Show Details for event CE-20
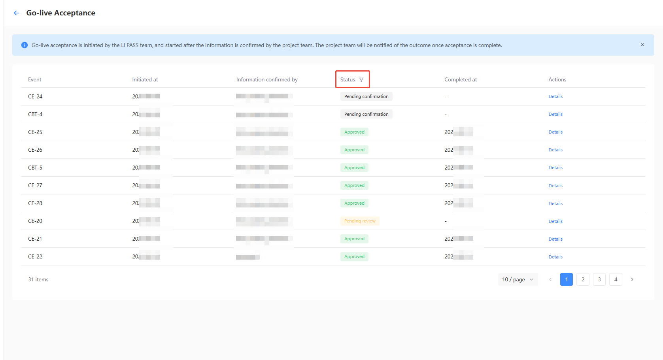Screen dimensions: 663x360 (x=555, y=221)
